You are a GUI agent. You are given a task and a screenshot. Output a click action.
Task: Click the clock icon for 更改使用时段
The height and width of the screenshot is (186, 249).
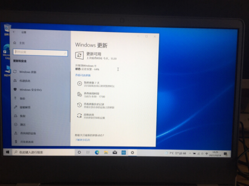click(x=79, y=94)
